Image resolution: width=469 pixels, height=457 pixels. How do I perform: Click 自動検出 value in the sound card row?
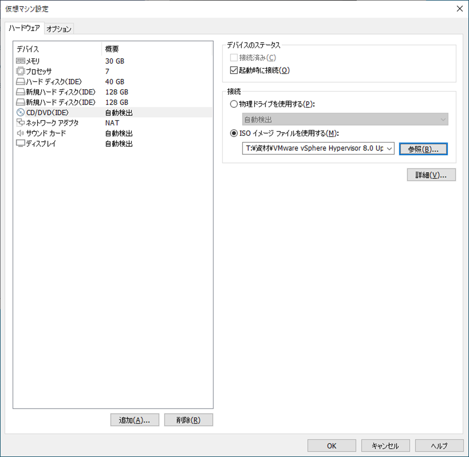tap(119, 133)
